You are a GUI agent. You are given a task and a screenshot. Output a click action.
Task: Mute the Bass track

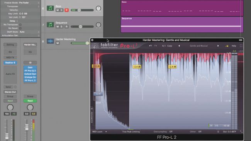coord(58,10)
